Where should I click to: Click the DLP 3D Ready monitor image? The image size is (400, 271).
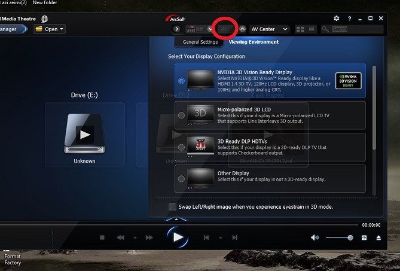click(200, 147)
